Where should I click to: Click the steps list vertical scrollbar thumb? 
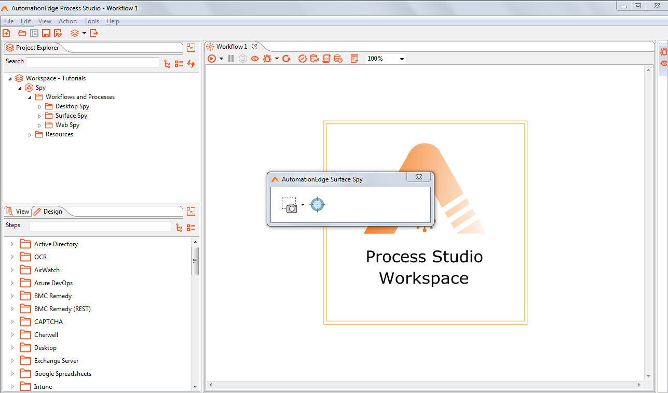[x=195, y=261]
